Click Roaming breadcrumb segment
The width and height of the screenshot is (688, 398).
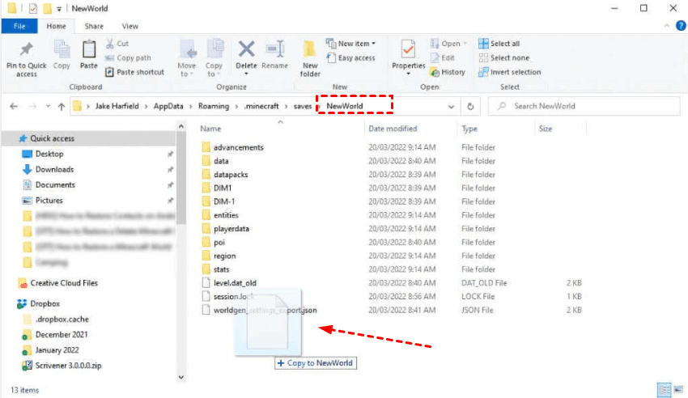[x=214, y=106]
